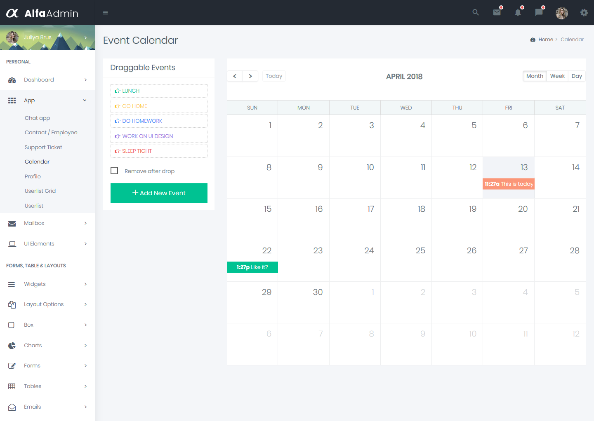Click Today to jump to current date

point(273,76)
